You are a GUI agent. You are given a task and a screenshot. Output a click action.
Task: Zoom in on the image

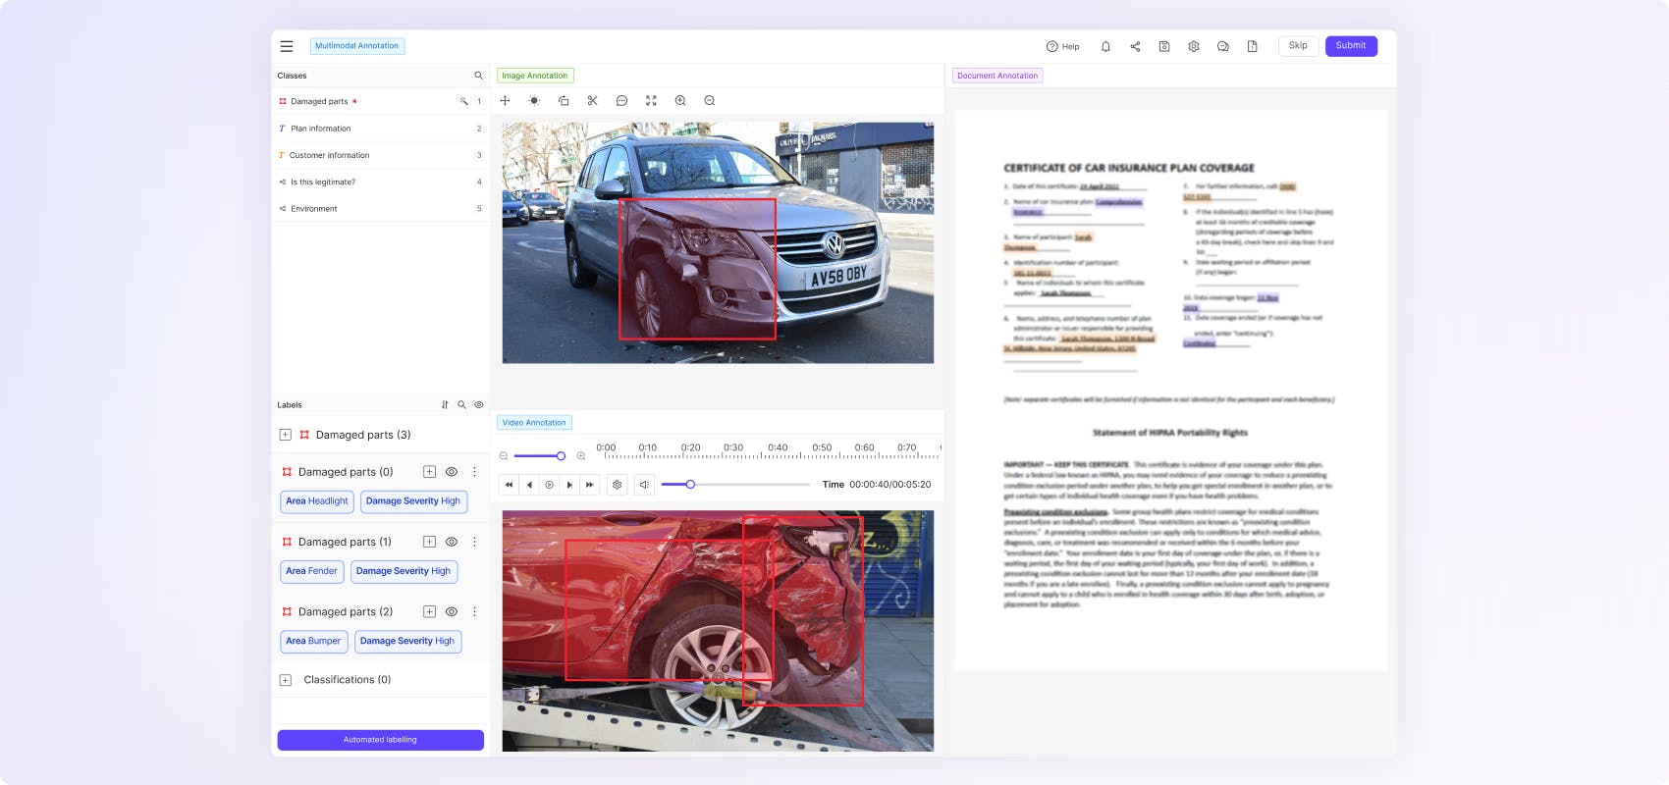680,101
